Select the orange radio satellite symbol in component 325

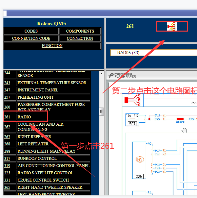click(x=140, y=159)
